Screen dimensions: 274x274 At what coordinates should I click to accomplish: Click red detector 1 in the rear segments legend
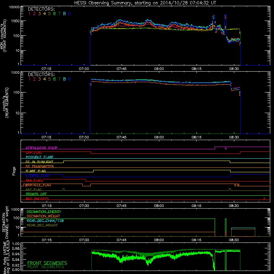coord(29,79)
